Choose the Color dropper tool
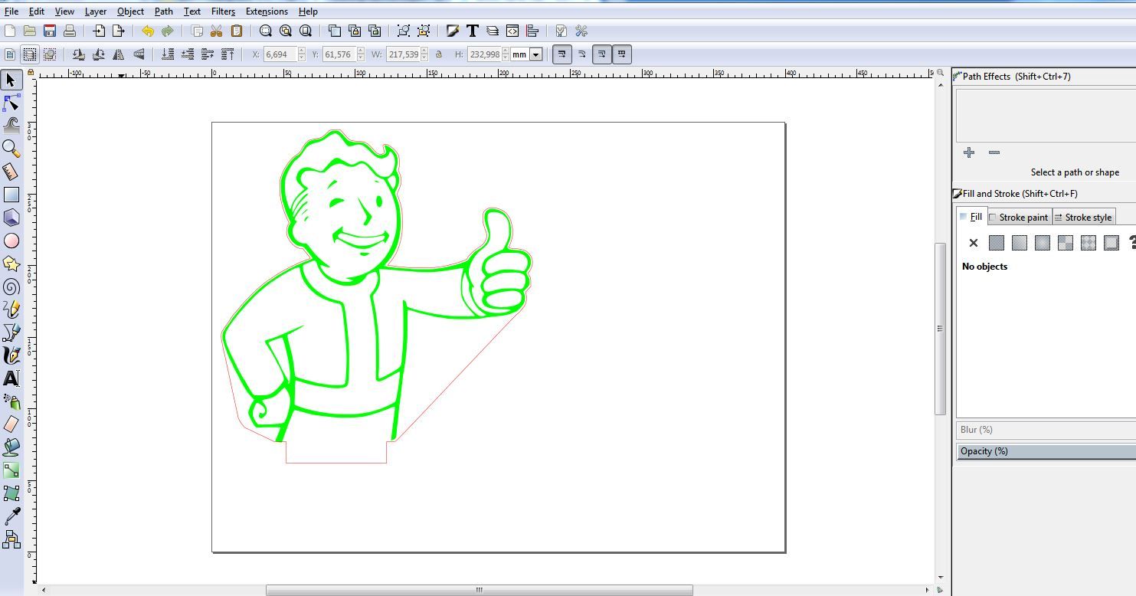This screenshot has width=1136, height=596. click(x=11, y=516)
